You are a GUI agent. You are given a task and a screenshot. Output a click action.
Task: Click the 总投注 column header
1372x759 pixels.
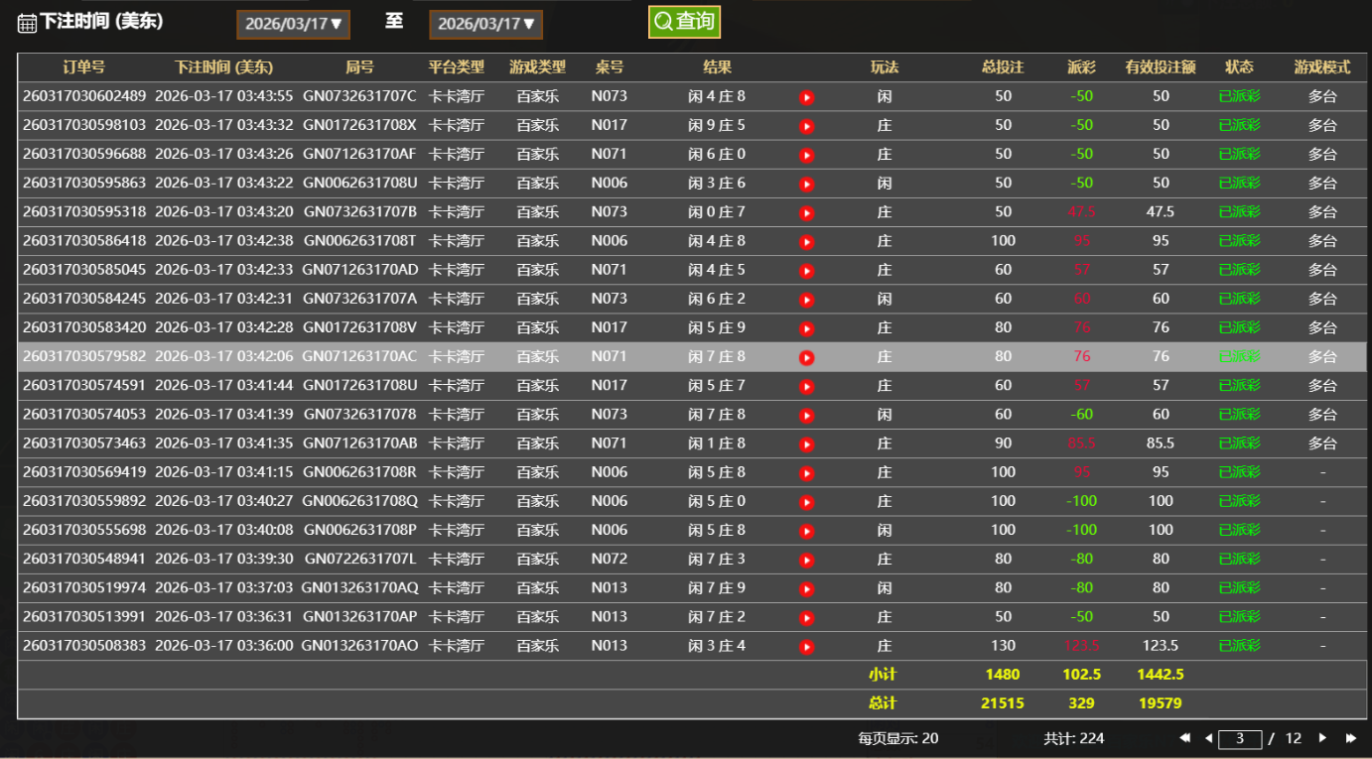[1003, 67]
